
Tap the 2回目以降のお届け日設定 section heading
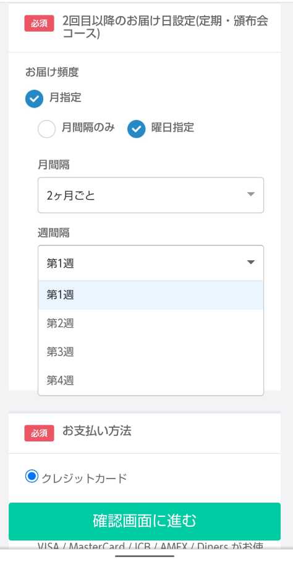(x=165, y=27)
